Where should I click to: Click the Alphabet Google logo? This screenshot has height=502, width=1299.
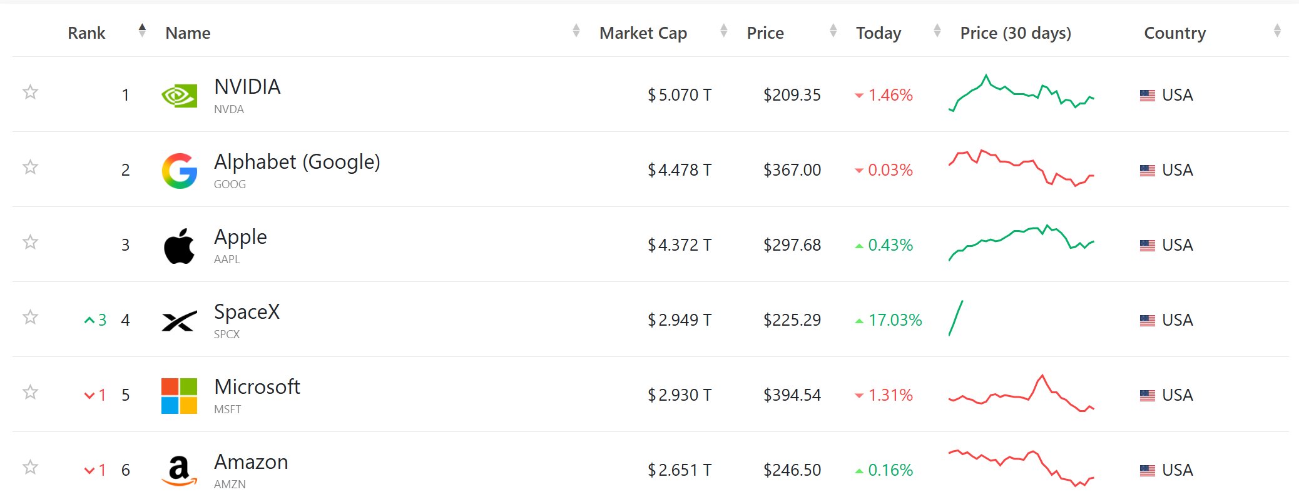click(180, 171)
